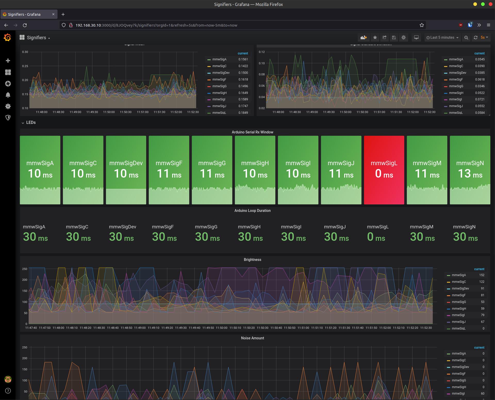Click the browser back arrow
Viewport: 495px width, 400px height.
(6, 25)
